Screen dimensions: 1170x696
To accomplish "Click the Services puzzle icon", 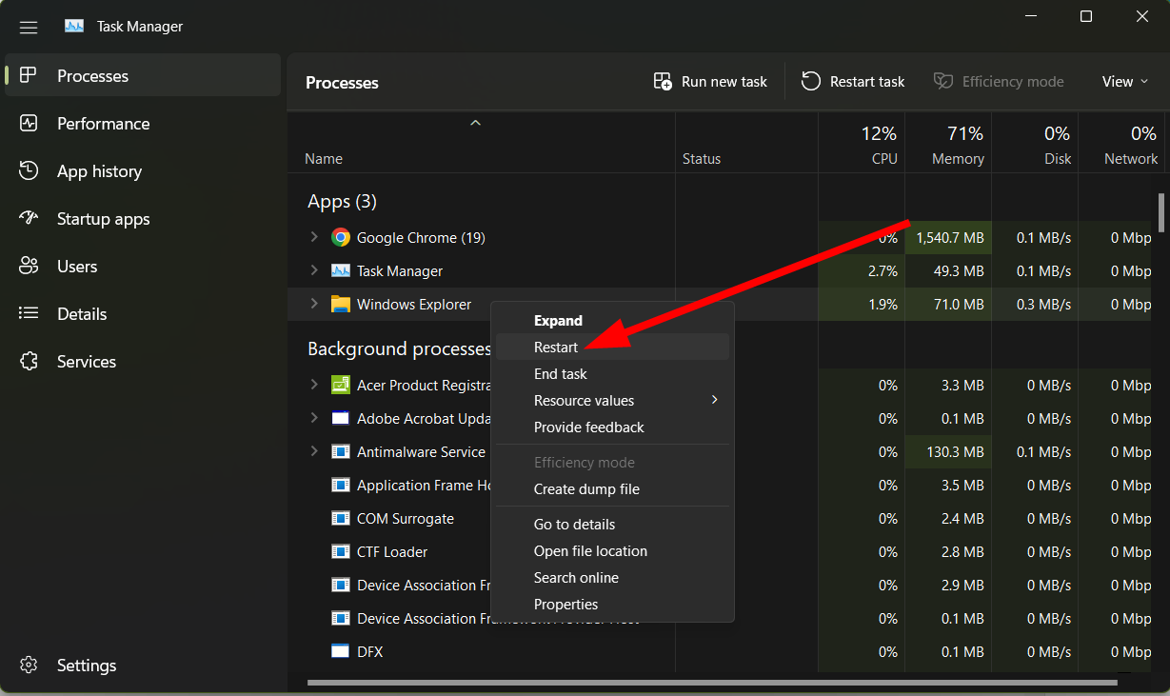I will pos(29,361).
